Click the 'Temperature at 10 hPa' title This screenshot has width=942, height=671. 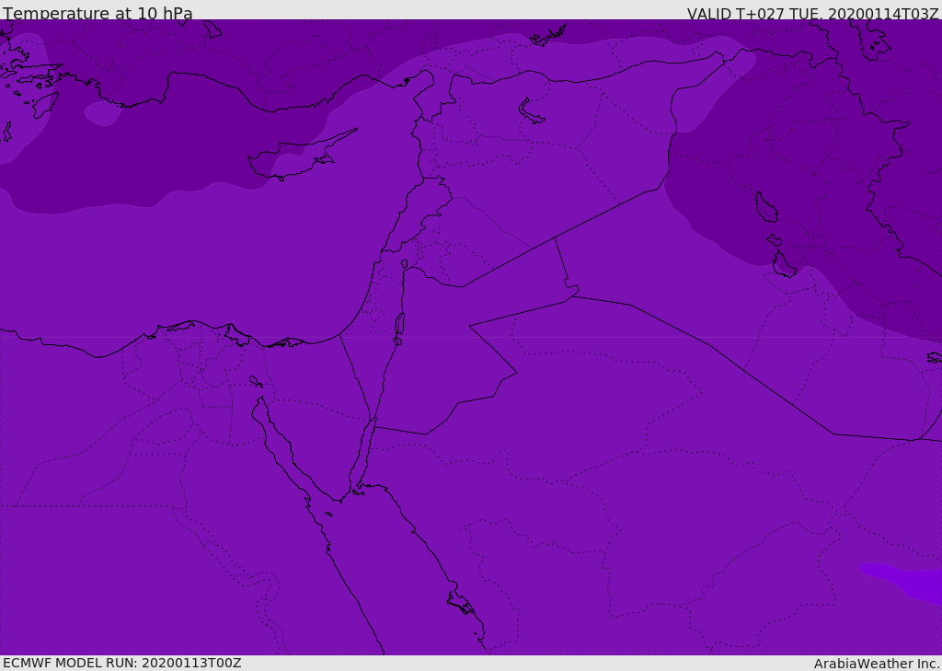click(x=98, y=13)
